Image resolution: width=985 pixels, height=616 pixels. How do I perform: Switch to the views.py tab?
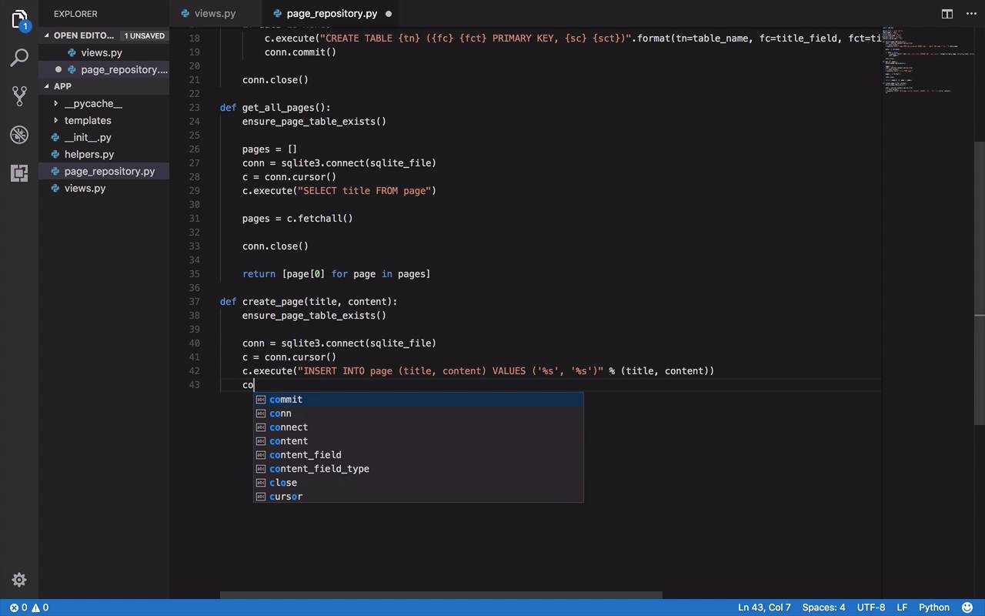click(x=215, y=14)
